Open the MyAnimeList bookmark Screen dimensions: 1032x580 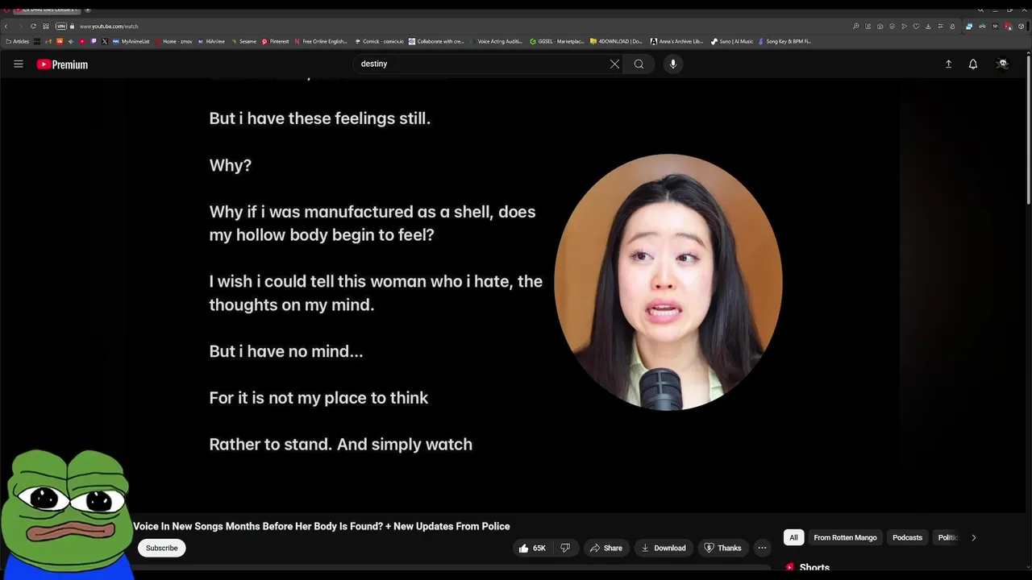point(131,41)
